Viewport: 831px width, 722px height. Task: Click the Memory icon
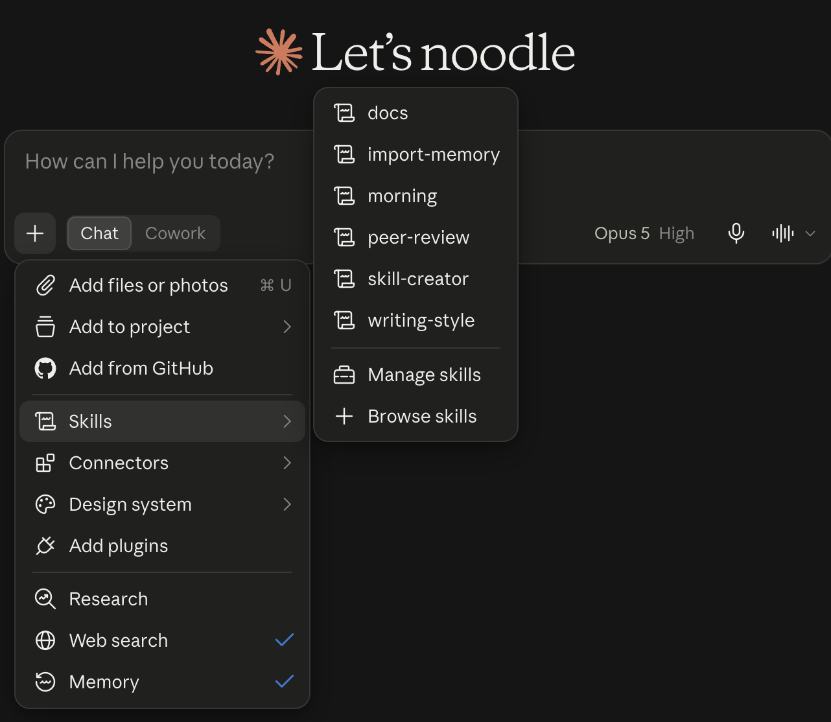(x=45, y=682)
